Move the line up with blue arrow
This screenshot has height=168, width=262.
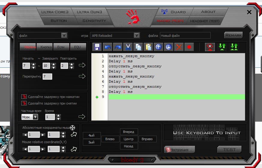pos(159,47)
